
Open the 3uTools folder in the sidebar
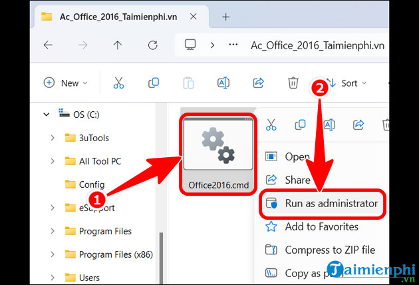[87, 138]
